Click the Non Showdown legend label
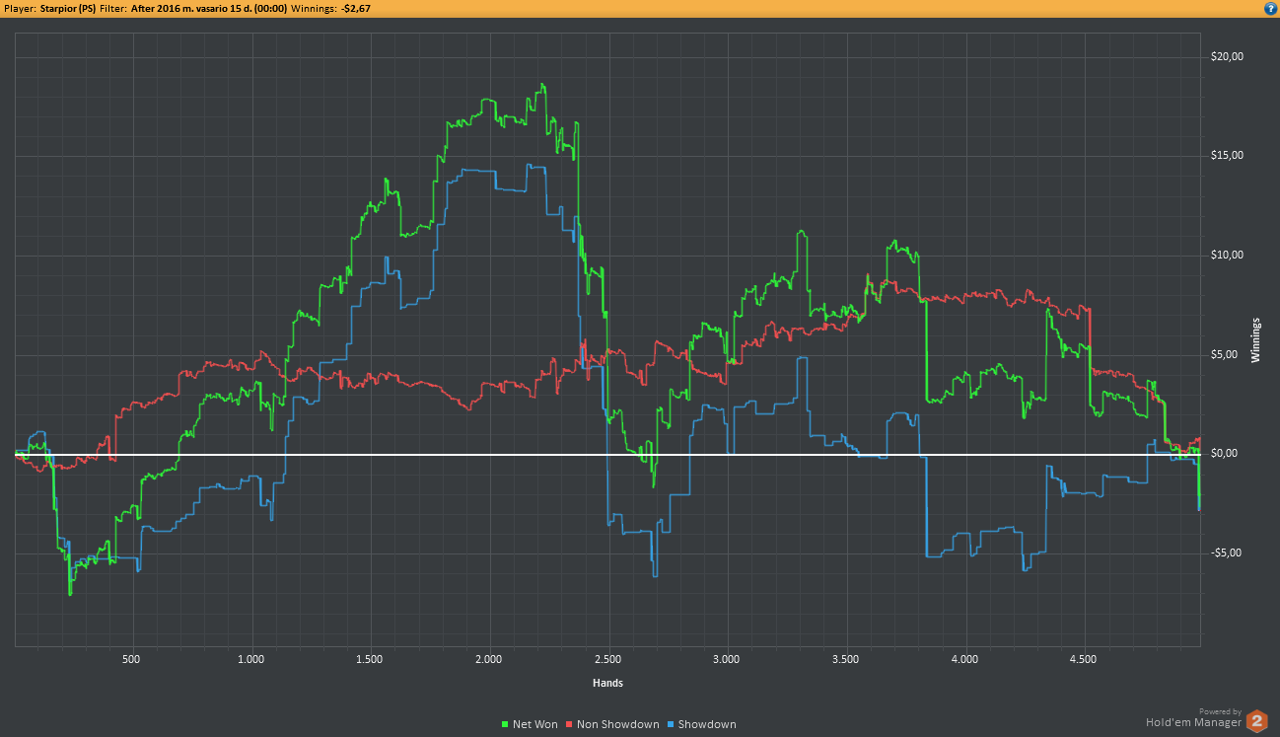1280x737 pixels. coord(617,725)
